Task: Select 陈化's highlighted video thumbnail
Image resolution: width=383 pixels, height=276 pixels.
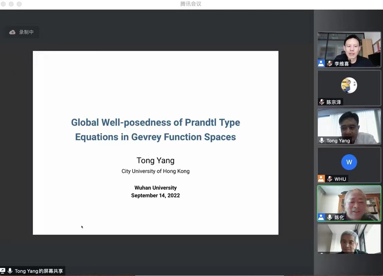Action: coord(349,203)
